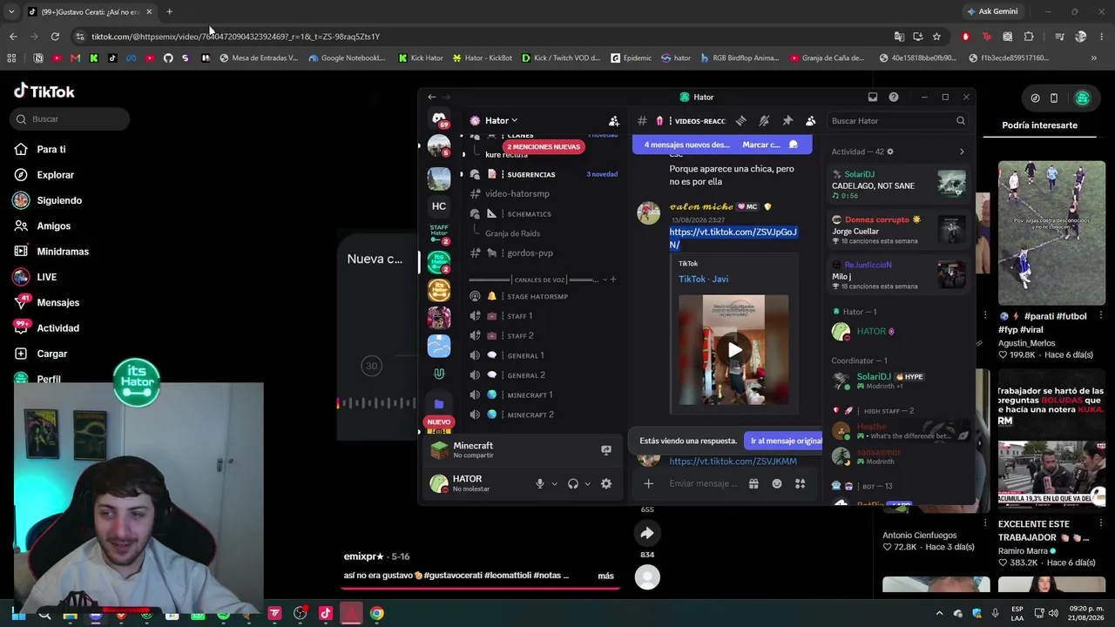The image size is (1115, 627).
Task: Open the Discord inbox icon
Action: point(873,97)
